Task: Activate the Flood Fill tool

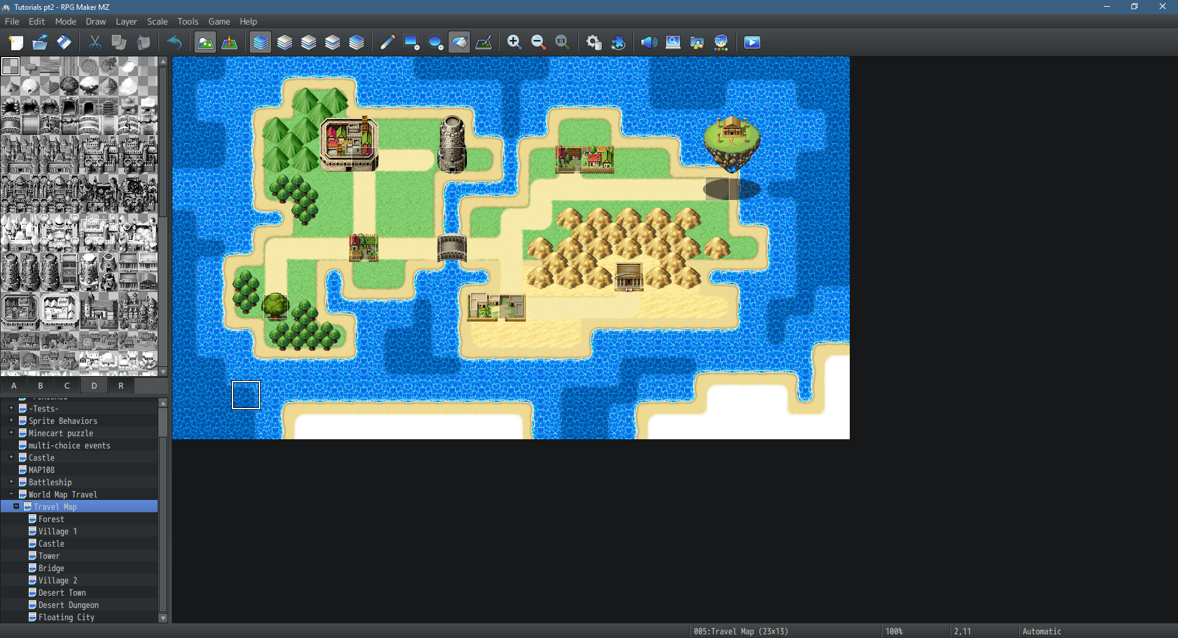Action: [459, 42]
